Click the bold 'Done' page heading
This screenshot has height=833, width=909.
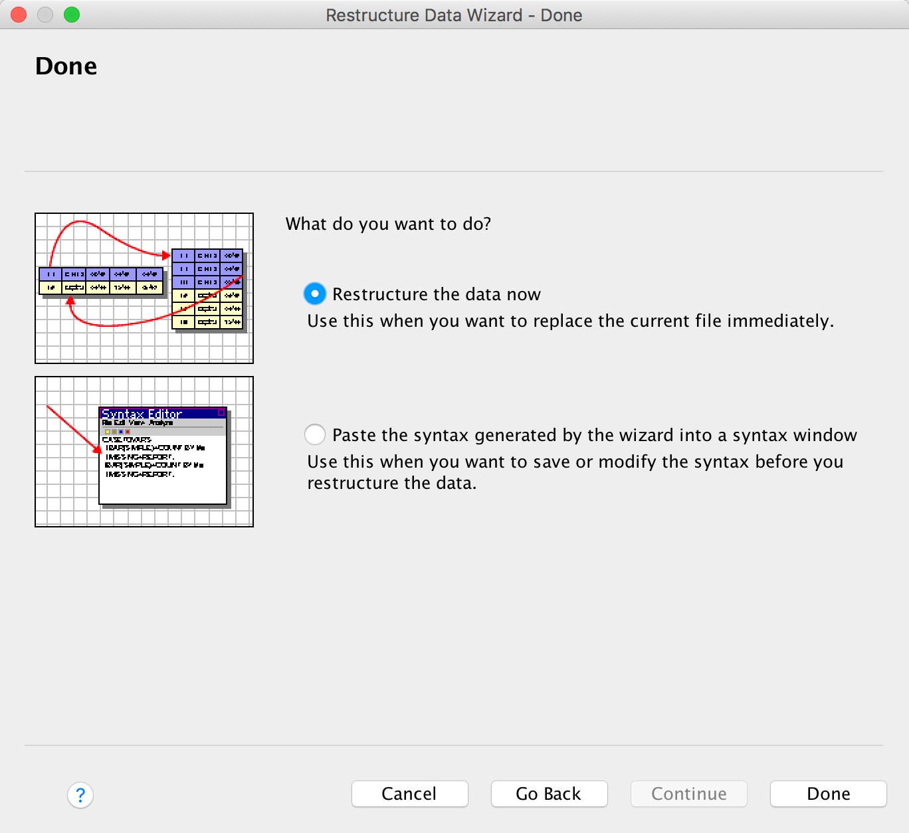point(66,66)
